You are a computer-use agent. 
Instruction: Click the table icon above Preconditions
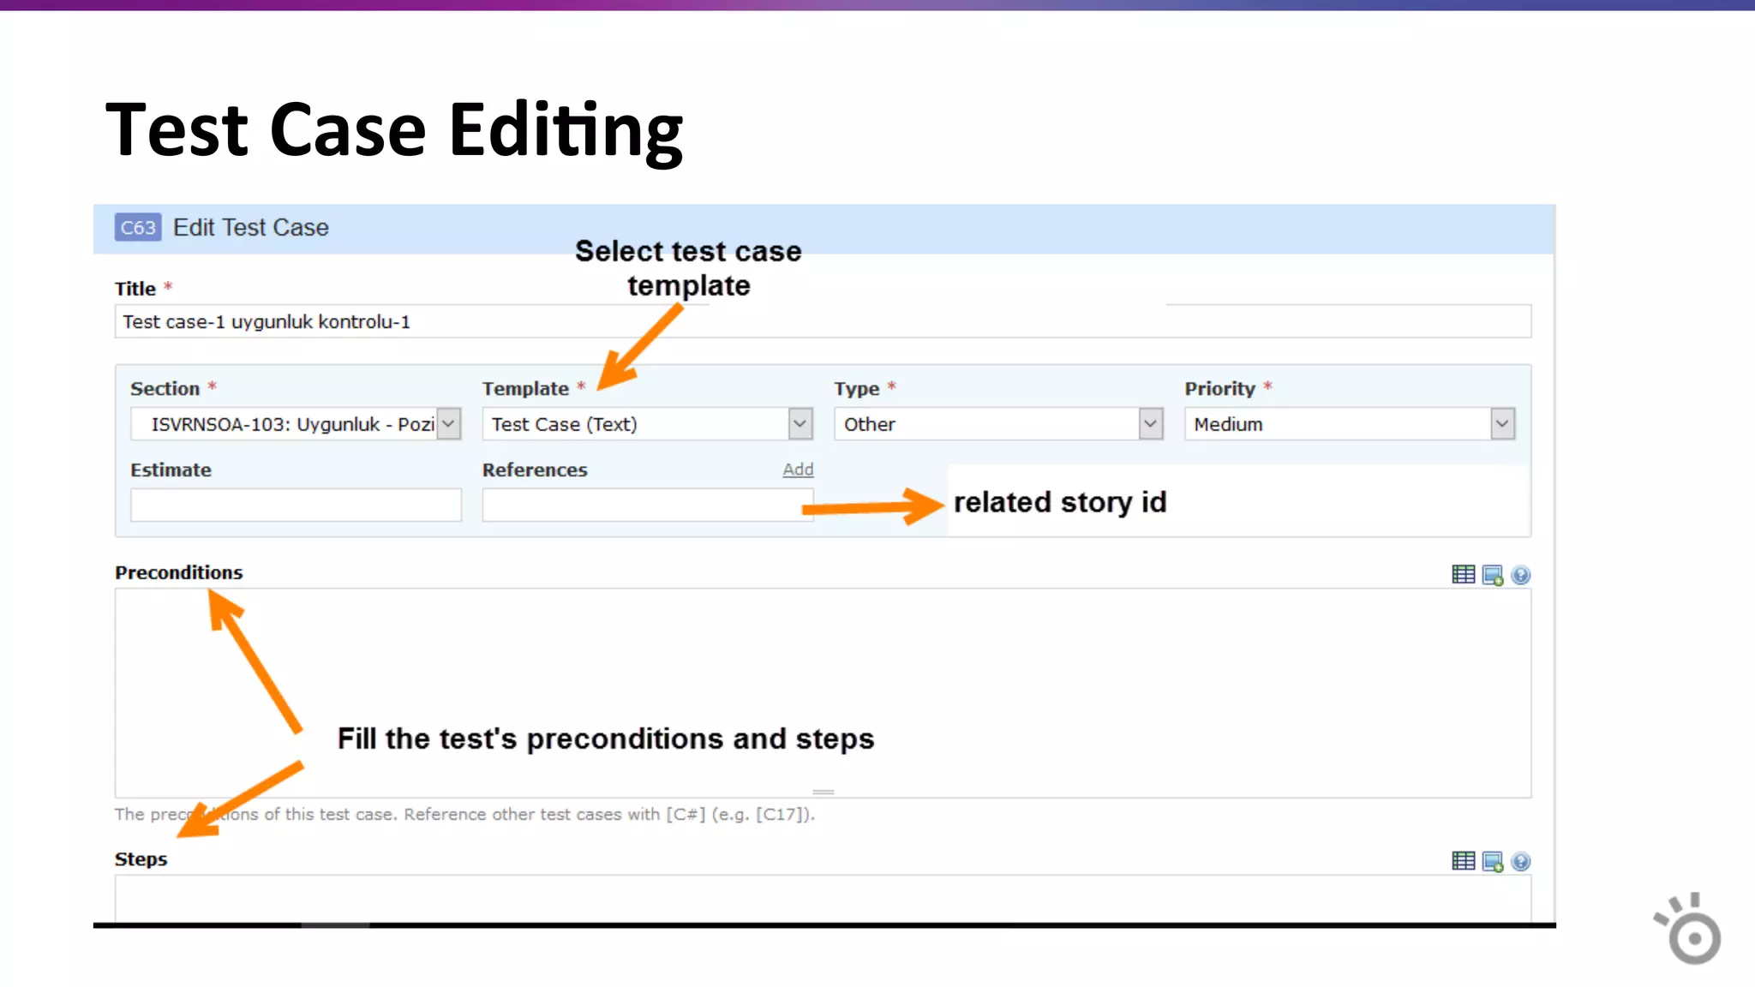pyautogui.click(x=1463, y=574)
